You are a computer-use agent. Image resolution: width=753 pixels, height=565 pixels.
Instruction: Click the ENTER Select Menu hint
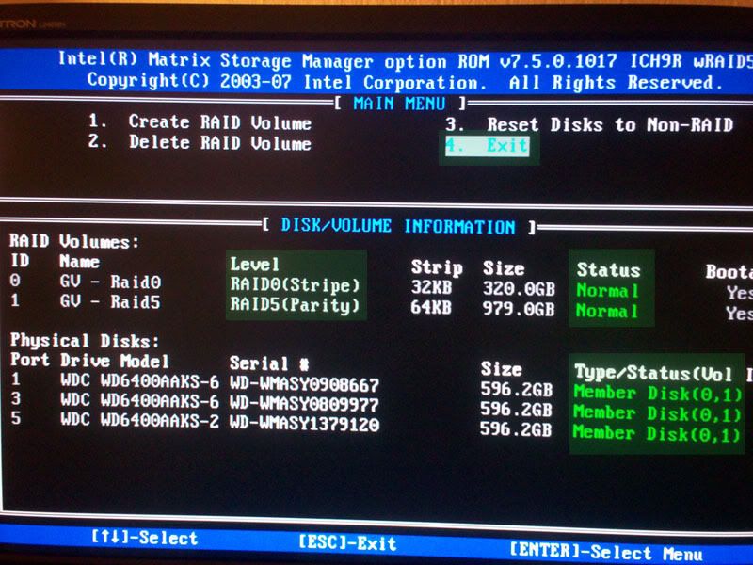604,551
